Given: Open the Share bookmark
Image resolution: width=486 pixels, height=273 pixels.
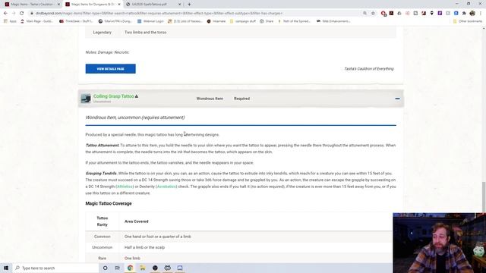Looking at the screenshot, I should (267, 21).
